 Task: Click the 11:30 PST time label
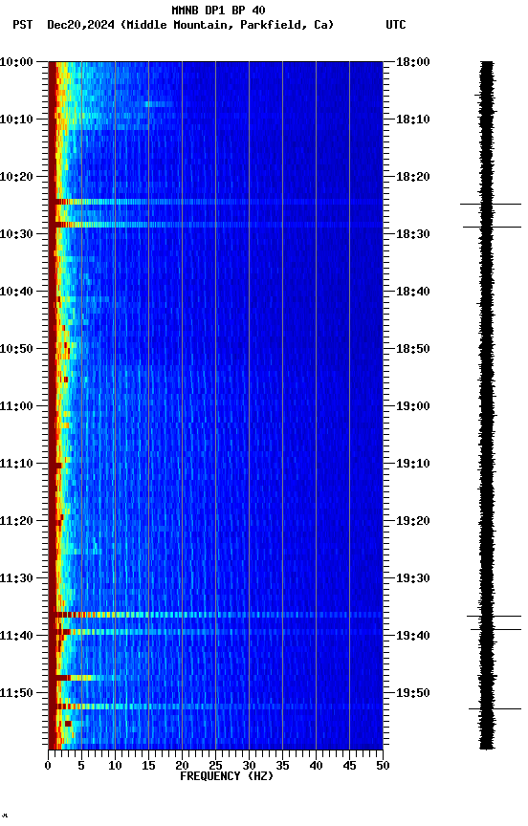(16, 579)
